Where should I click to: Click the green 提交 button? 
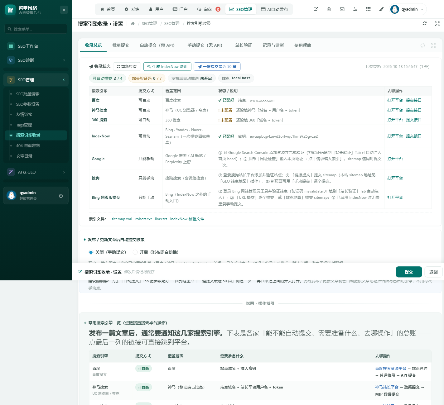tap(409, 272)
